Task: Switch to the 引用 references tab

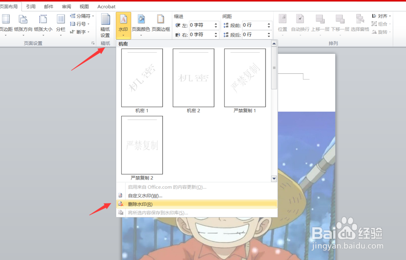Action: (x=31, y=6)
